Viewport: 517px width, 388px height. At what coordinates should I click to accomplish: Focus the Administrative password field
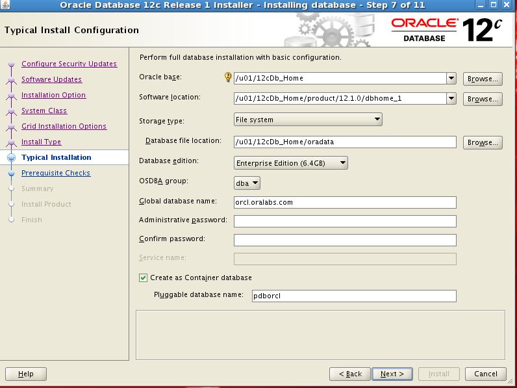345,221
